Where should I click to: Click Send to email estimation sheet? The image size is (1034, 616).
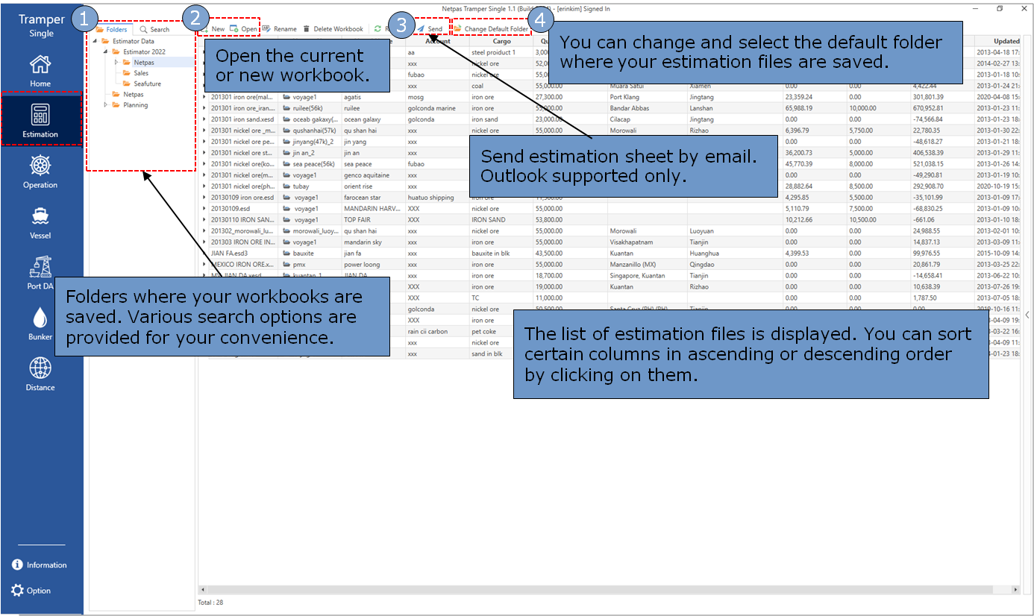point(430,29)
